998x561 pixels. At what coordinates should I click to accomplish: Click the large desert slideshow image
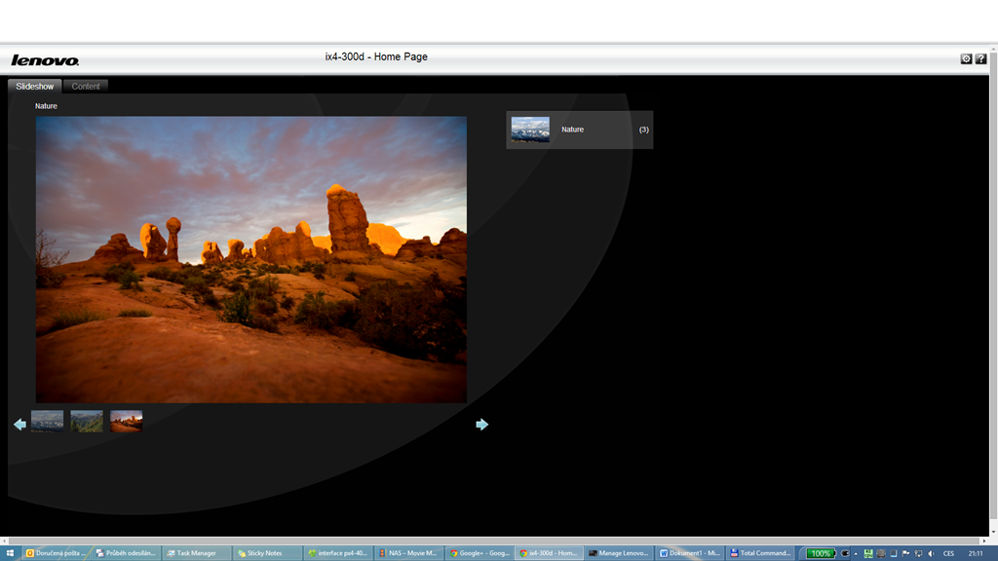[x=251, y=259]
